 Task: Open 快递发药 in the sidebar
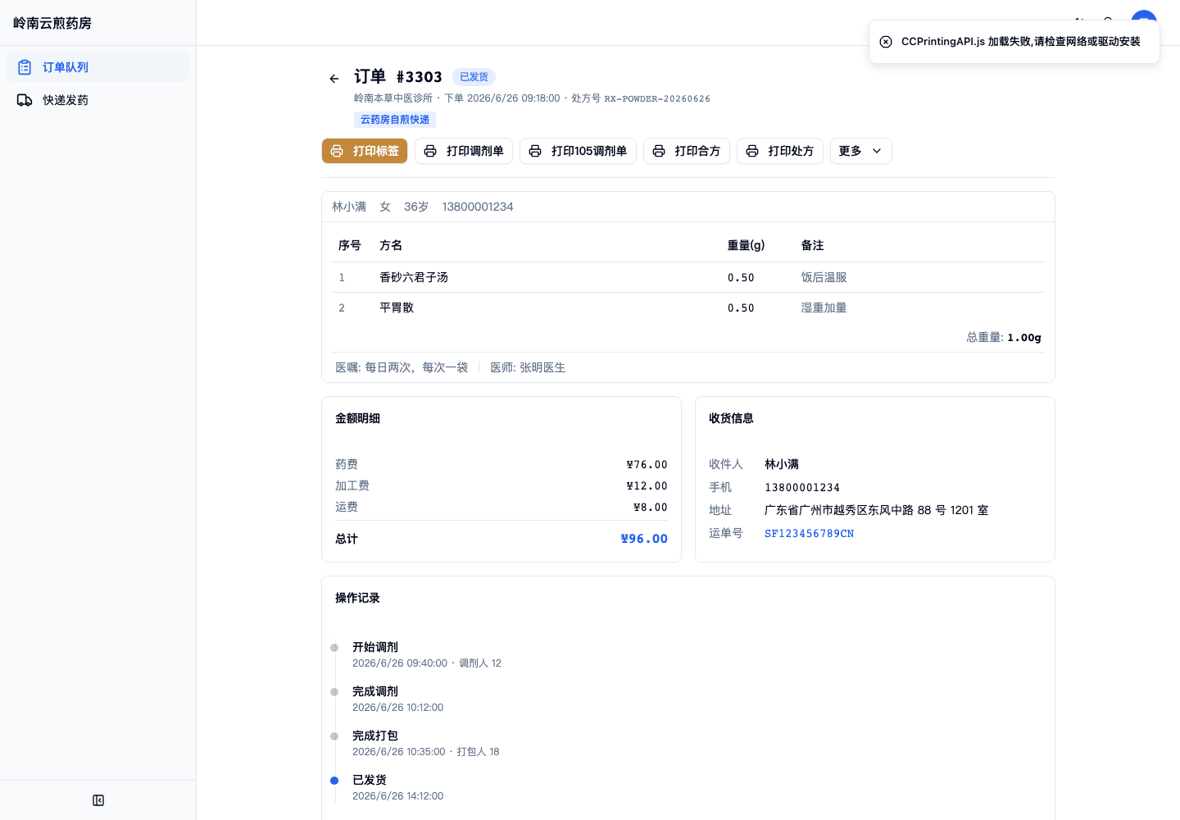[98, 100]
